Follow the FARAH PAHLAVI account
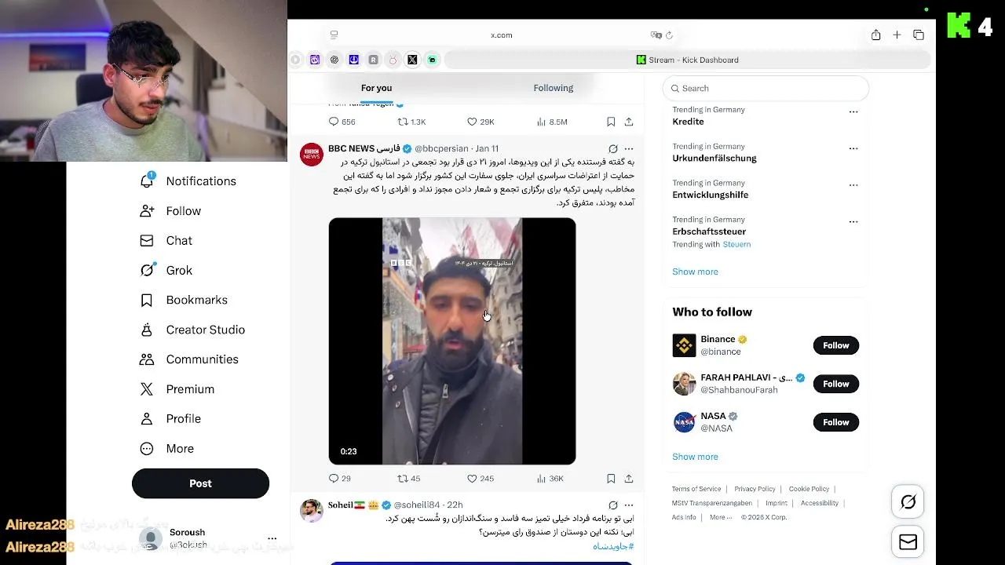The height and width of the screenshot is (565, 1005). [x=836, y=384]
